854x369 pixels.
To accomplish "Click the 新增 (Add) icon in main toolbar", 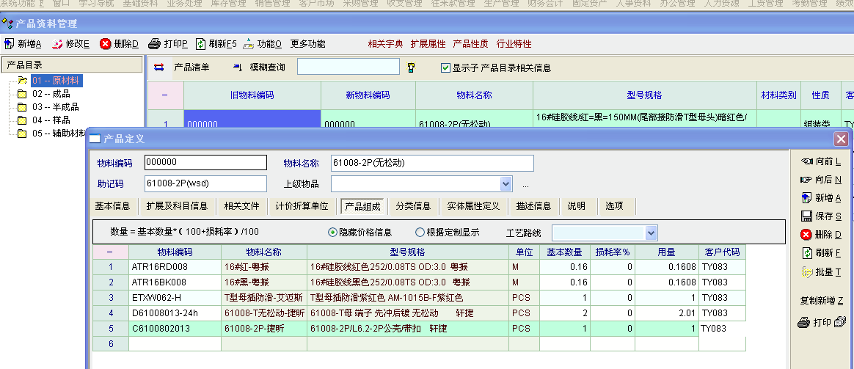I will (9, 44).
